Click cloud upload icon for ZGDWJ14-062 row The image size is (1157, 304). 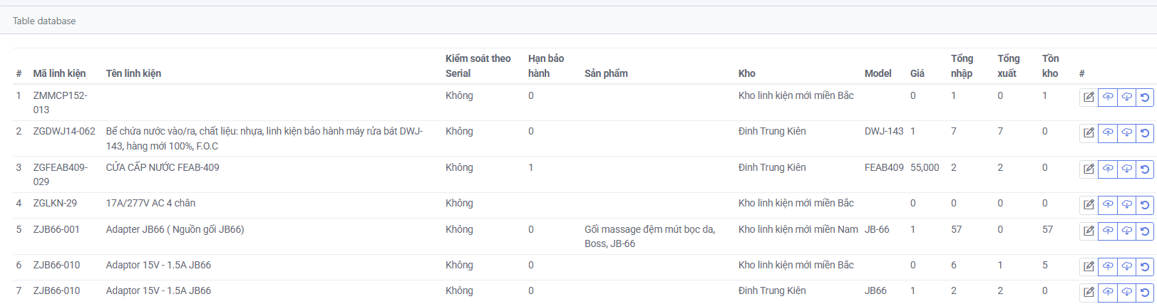coord(1108,132)
